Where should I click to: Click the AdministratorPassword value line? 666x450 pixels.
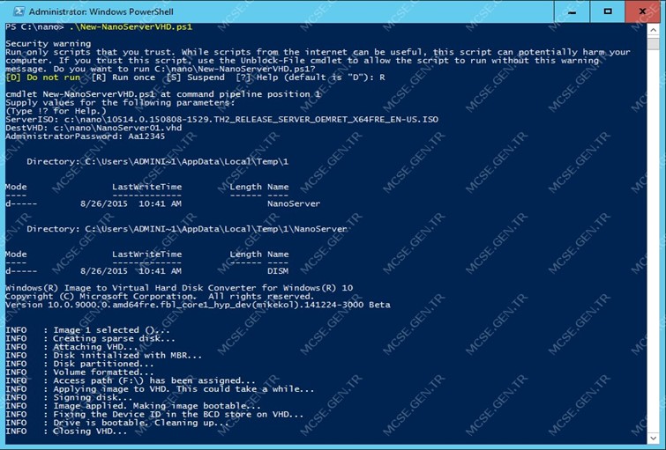(x=85, y=136)
